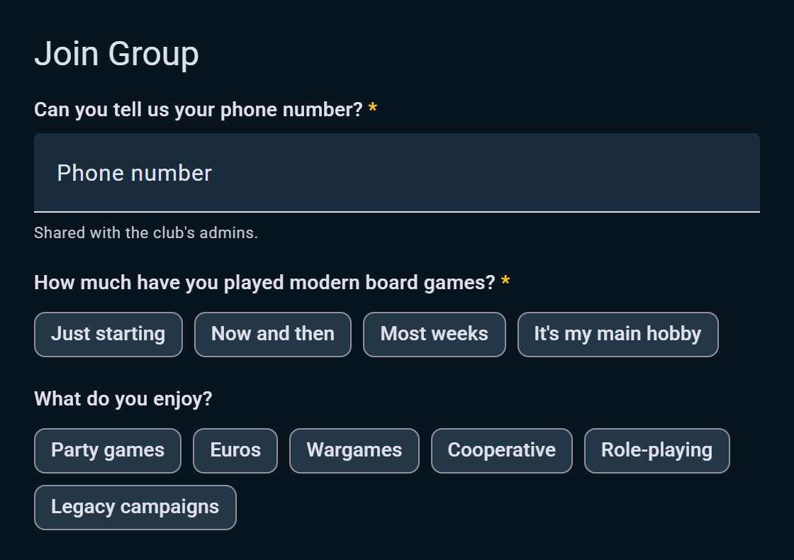Toggle the Euros interest chip
The width and height of the screenshot is (794, 560).
pos(235,451)
